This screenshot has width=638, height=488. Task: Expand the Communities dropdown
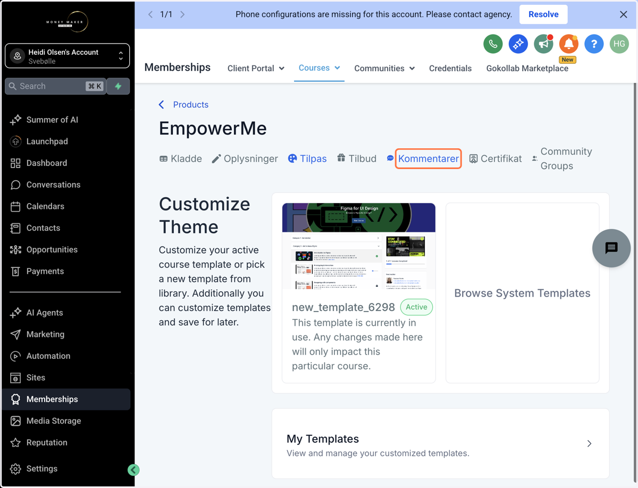click(x=384, y=69)
